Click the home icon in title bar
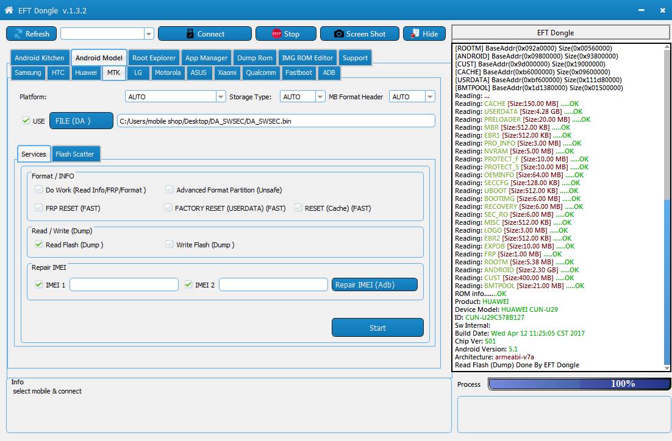The image size is (672, 441). (x=9, y=10)
